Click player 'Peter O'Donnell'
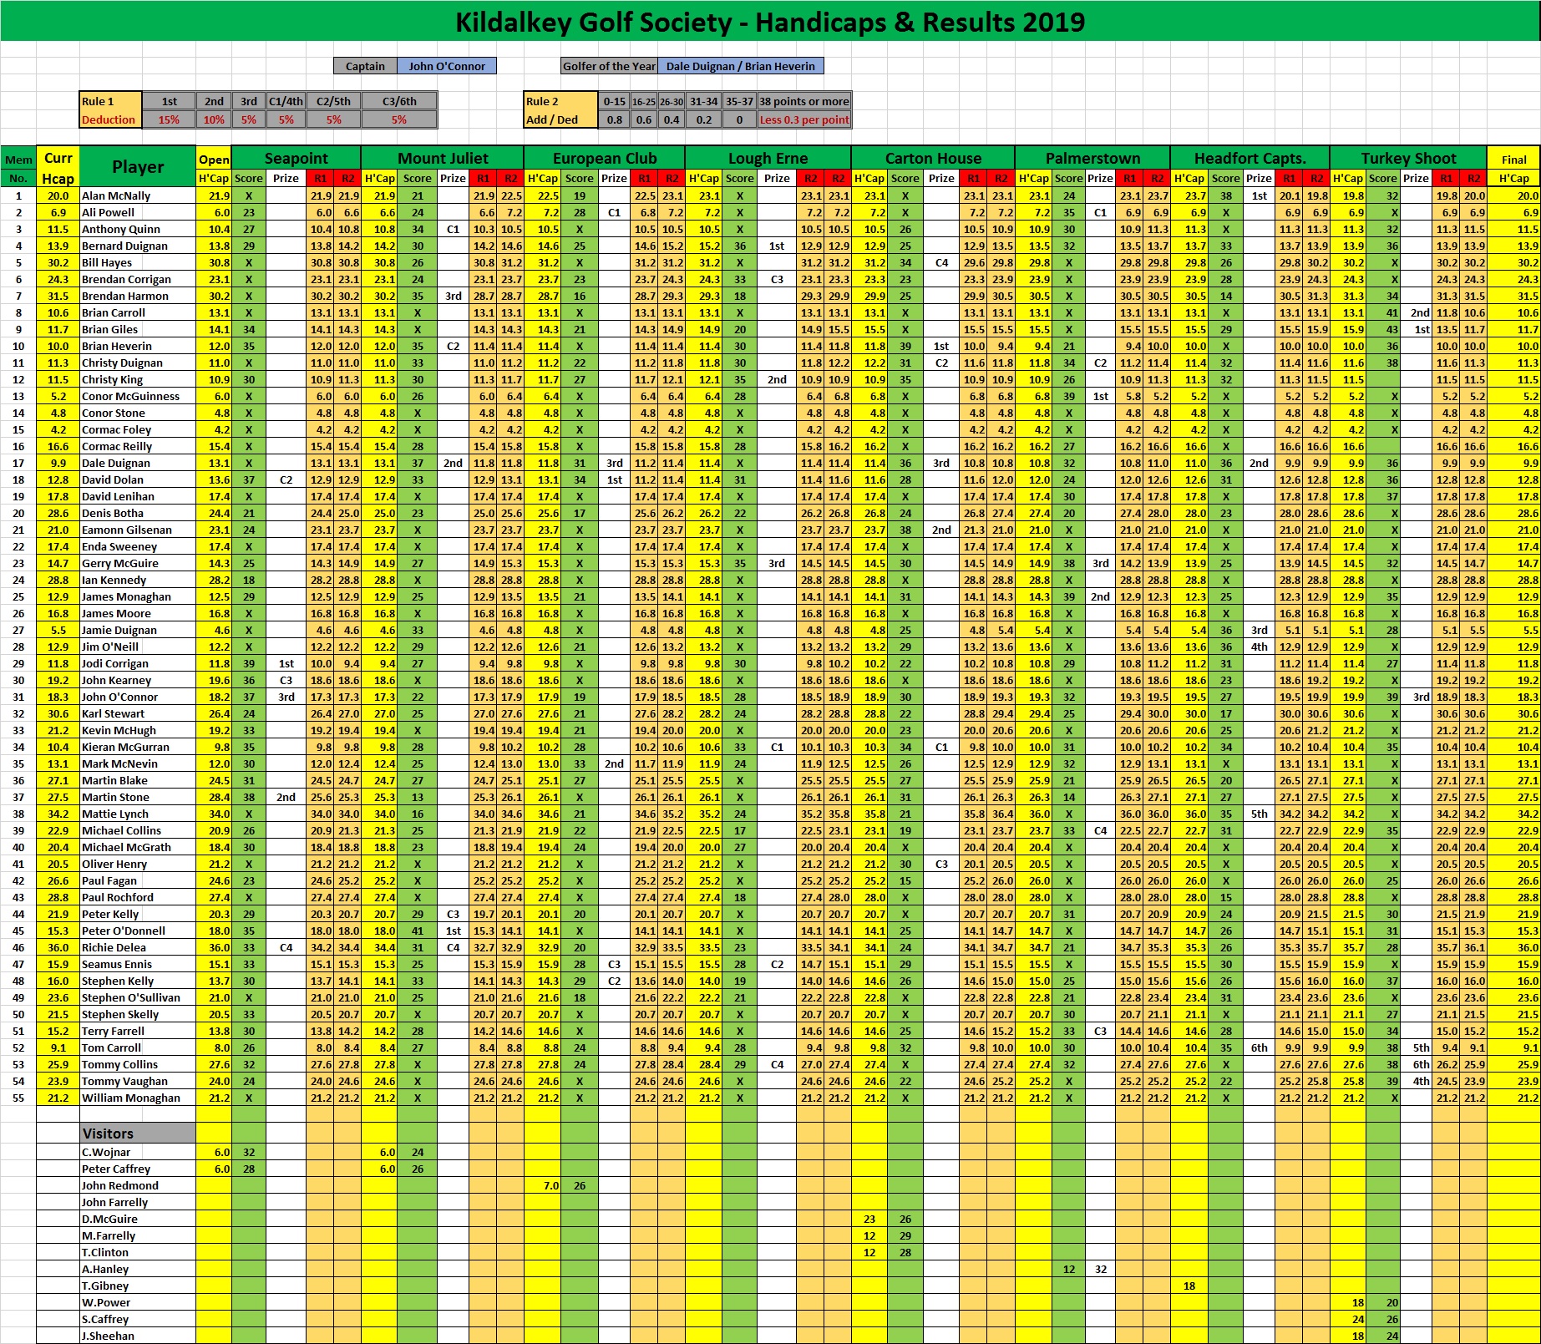 pos(138,931)
